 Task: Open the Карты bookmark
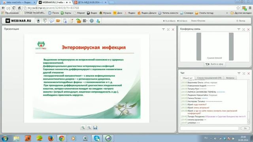66,13
